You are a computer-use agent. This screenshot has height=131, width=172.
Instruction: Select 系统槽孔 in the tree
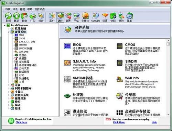click(x=24, y=78)
